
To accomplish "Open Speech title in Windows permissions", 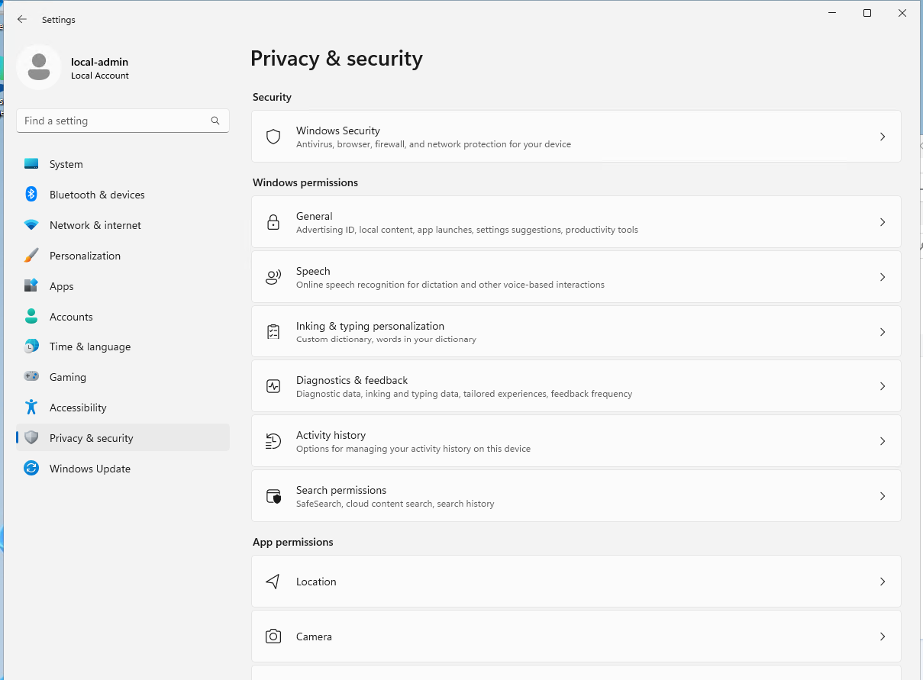I will pyautogui.click(x=313, y=271).
